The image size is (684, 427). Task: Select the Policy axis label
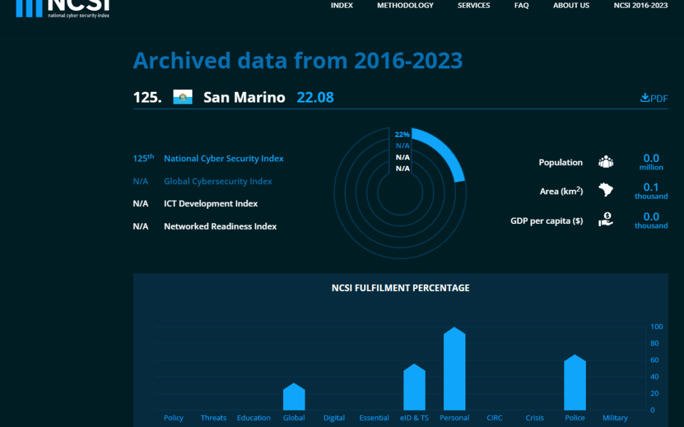click(x=174, y=418)
